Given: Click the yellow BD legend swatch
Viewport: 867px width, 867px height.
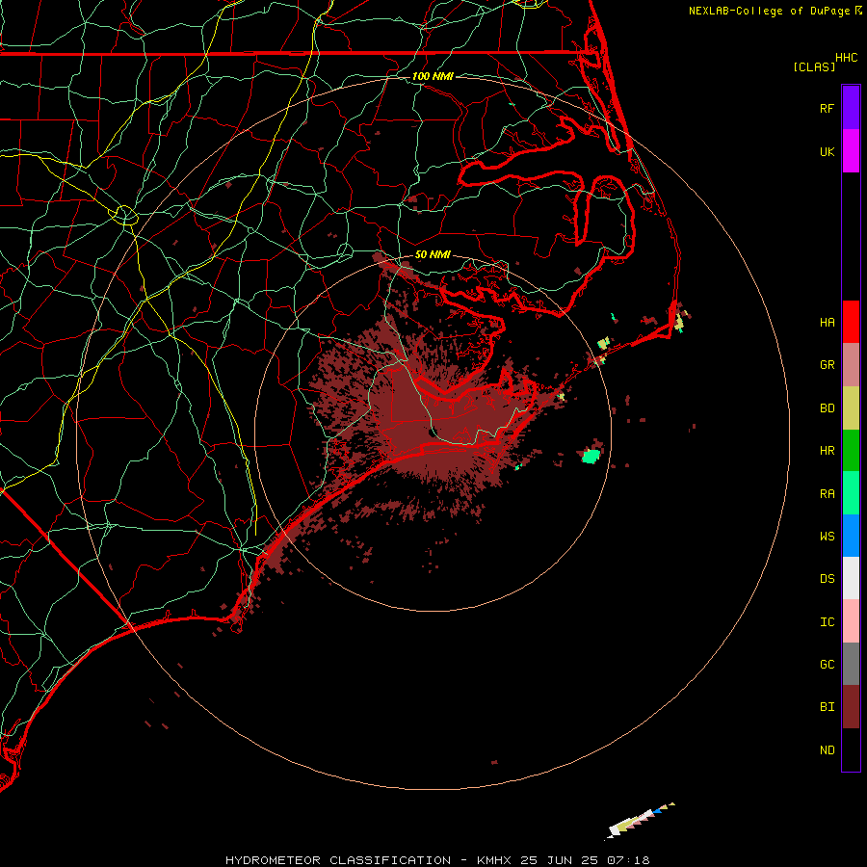Looking at the screenshot, I should [x=851, y=408].
